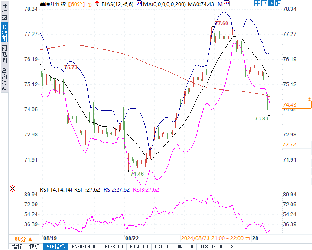This screenshot has width=312, height=250.
Task: Select the K线图 view tab
Action: click(x=4, y=32)
